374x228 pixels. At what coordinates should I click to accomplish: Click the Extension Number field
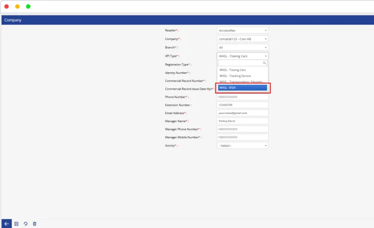click(242, 105)
